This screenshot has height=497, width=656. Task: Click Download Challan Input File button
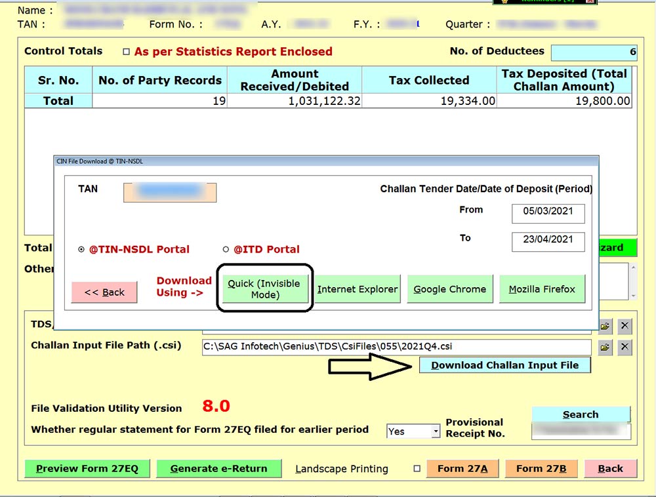(x=504, y=365)
